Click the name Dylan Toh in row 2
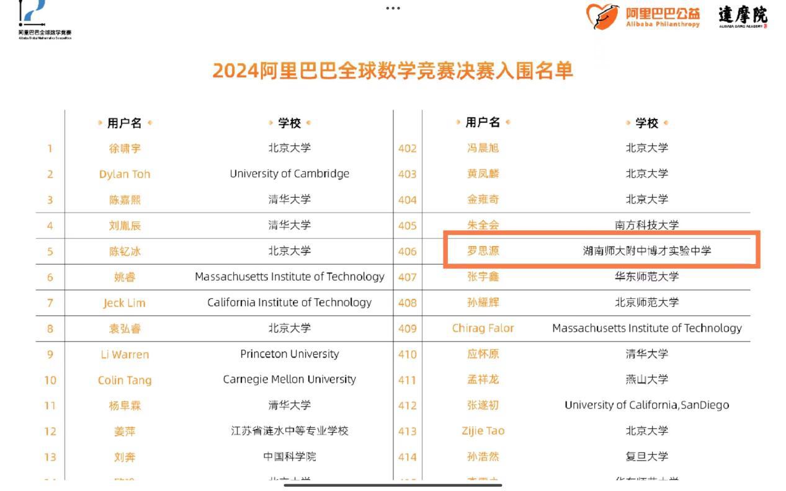Screen dimensions: 786x491 (x=124, y=174)
